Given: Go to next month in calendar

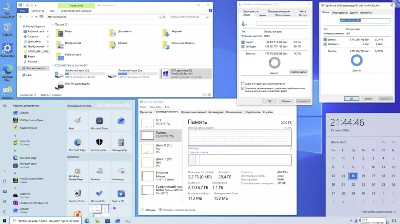Looking at the screenshot, I should pyautogui.click(x=393, y=142).
